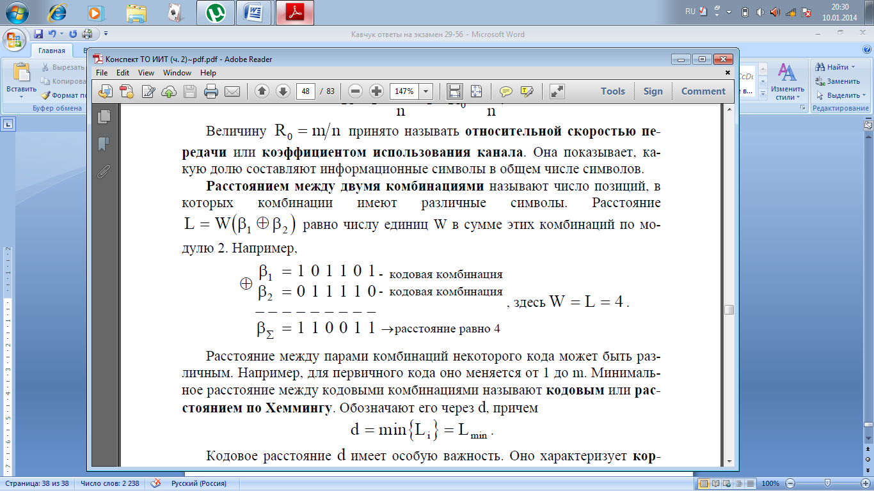This screenshot has height=491, width=874.
Task: Open the Sign pane in Reader
Action: click(653, 91)
